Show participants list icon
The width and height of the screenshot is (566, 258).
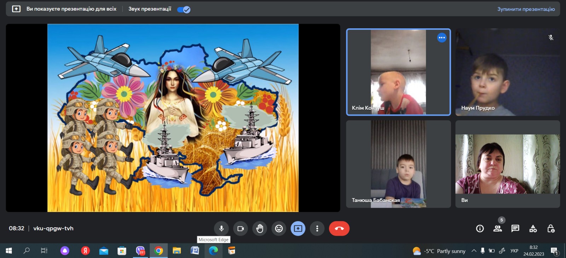coord(498,229)
